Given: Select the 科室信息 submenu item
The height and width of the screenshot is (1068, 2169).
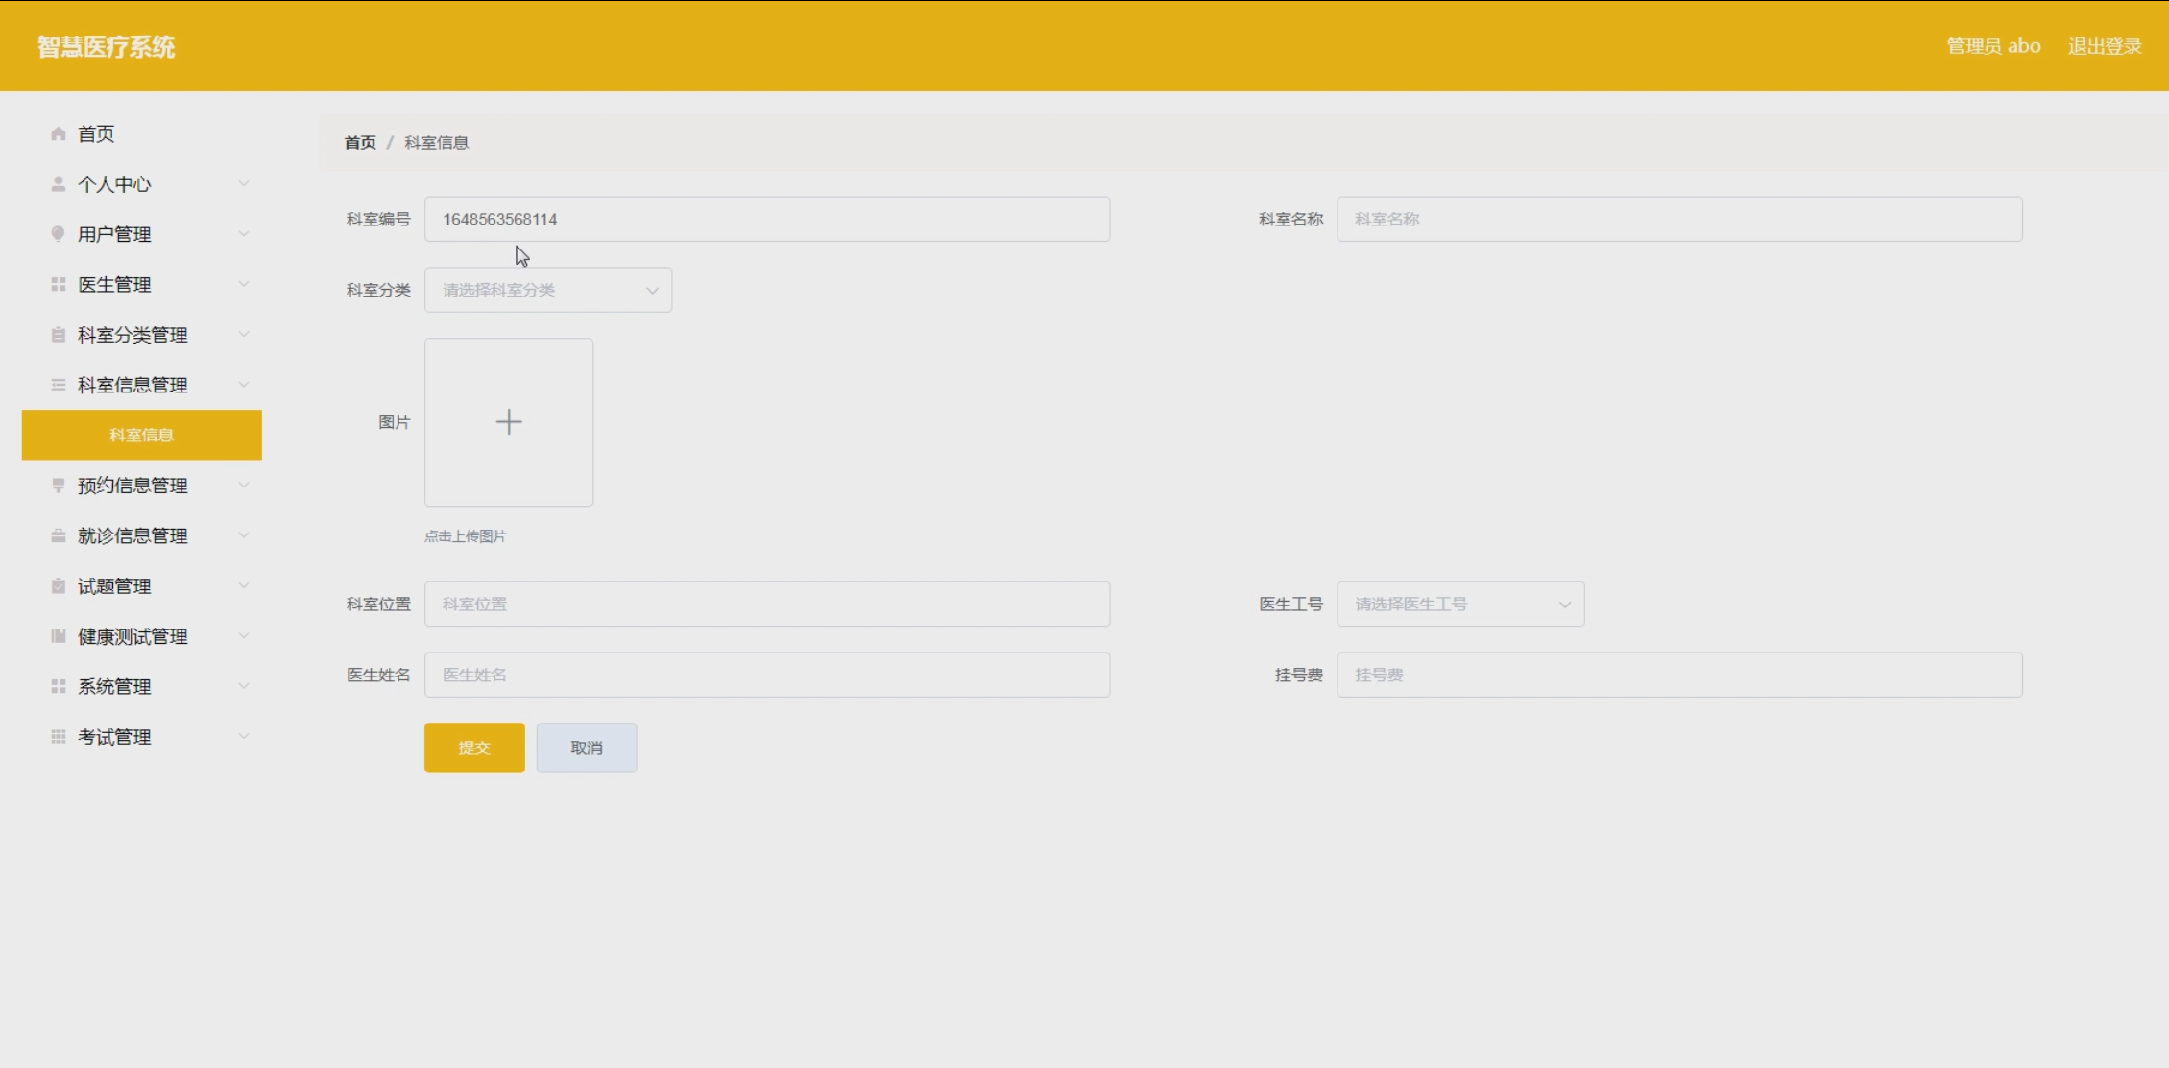Looking at the screenshot, I should [141, 436].
